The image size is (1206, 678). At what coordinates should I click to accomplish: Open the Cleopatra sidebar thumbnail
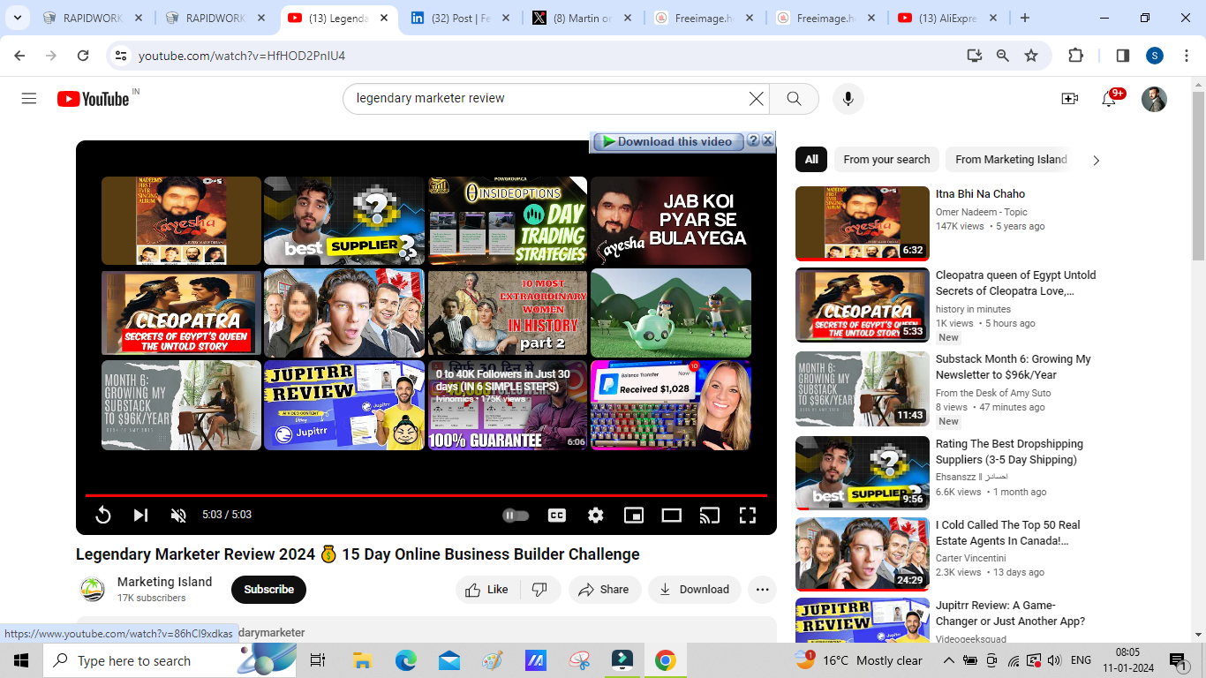pos(863,305)
